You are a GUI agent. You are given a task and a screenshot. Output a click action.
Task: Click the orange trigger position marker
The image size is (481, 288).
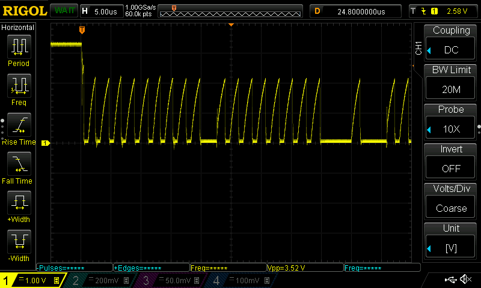click(x=82, y=29)
